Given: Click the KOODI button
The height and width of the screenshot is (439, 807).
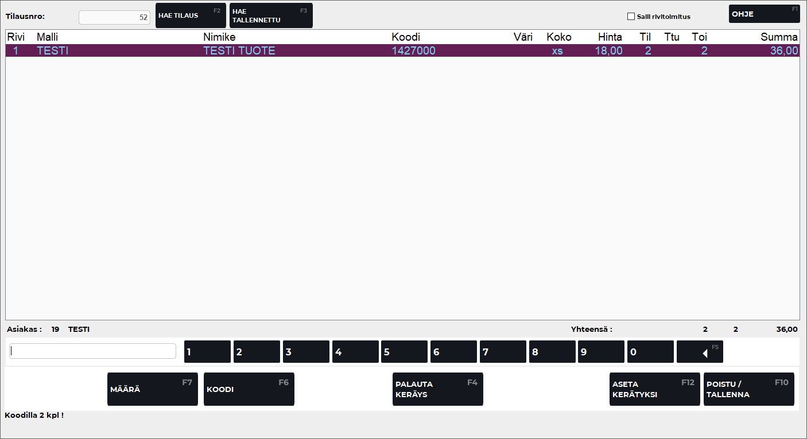Looking at the screenshot, I should [x=249, y=389].
